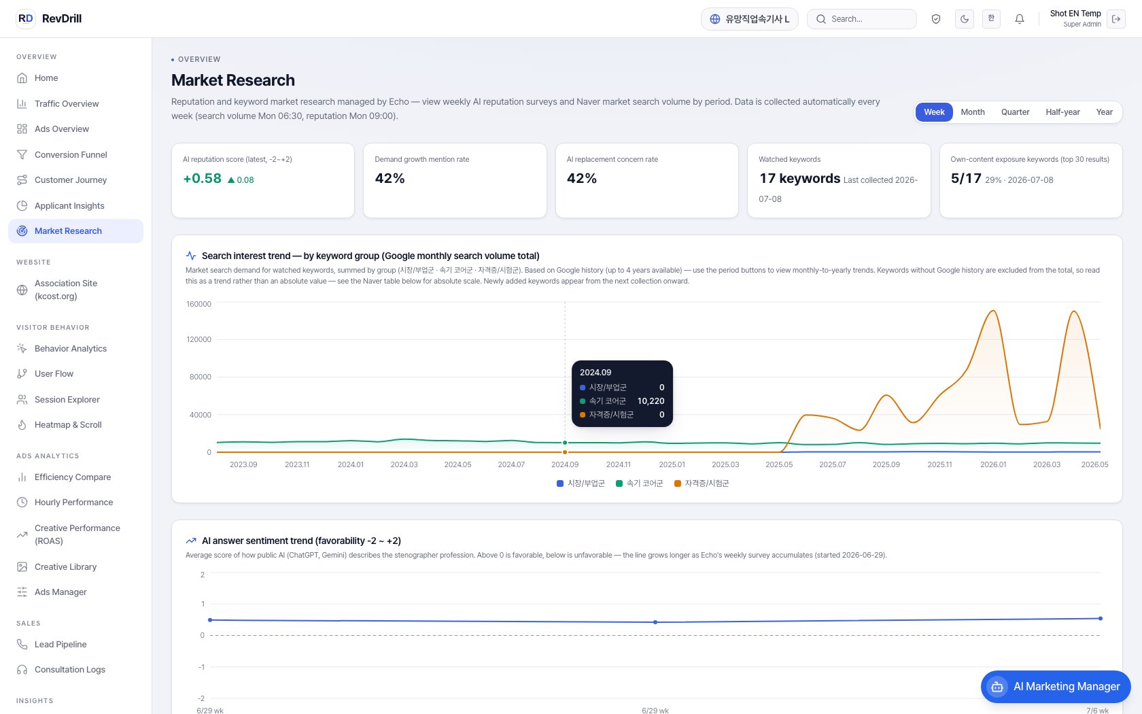Toggle dark mode moon button

pyautogui.click(x=965, y=19)
